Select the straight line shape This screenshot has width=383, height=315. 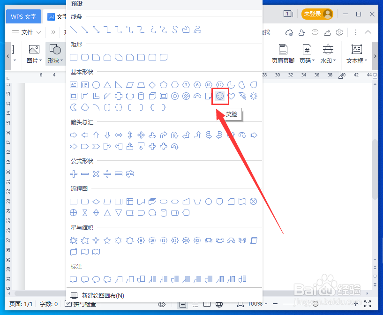click(74, 30)
